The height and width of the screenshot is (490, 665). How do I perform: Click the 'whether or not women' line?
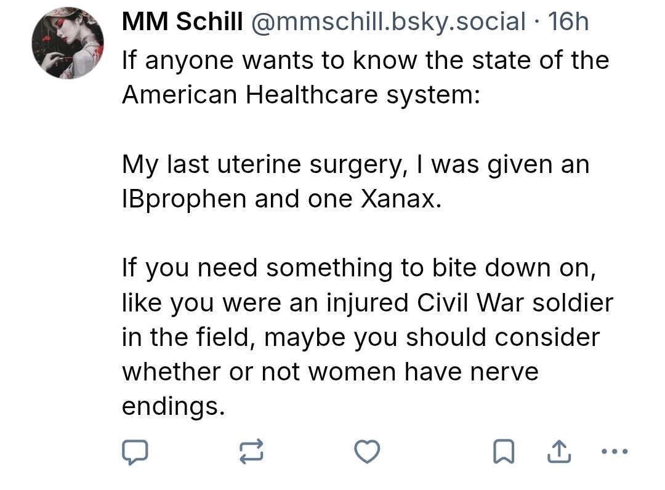(x=330, y=372)
